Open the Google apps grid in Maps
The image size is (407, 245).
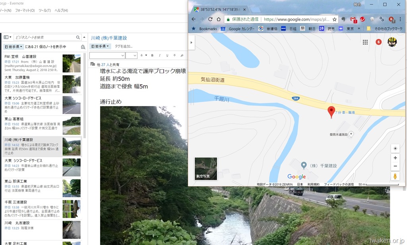click(365, 42)
